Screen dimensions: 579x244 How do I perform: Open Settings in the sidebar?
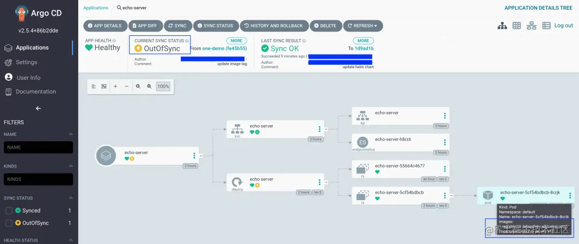coord(26,62)
